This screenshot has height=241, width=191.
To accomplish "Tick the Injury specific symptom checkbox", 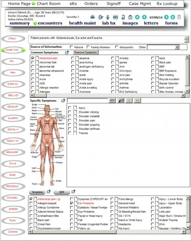I will tap(69, 108).
